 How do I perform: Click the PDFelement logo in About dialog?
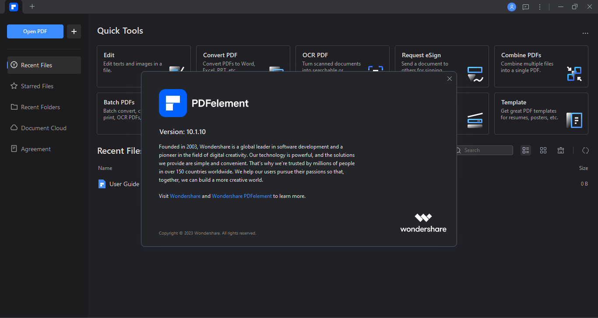173,103
